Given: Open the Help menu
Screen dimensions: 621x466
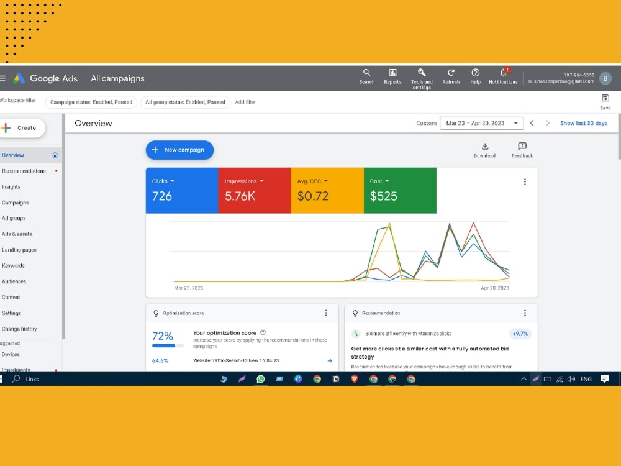Looking at the screenshot, I should coord(475,76).
